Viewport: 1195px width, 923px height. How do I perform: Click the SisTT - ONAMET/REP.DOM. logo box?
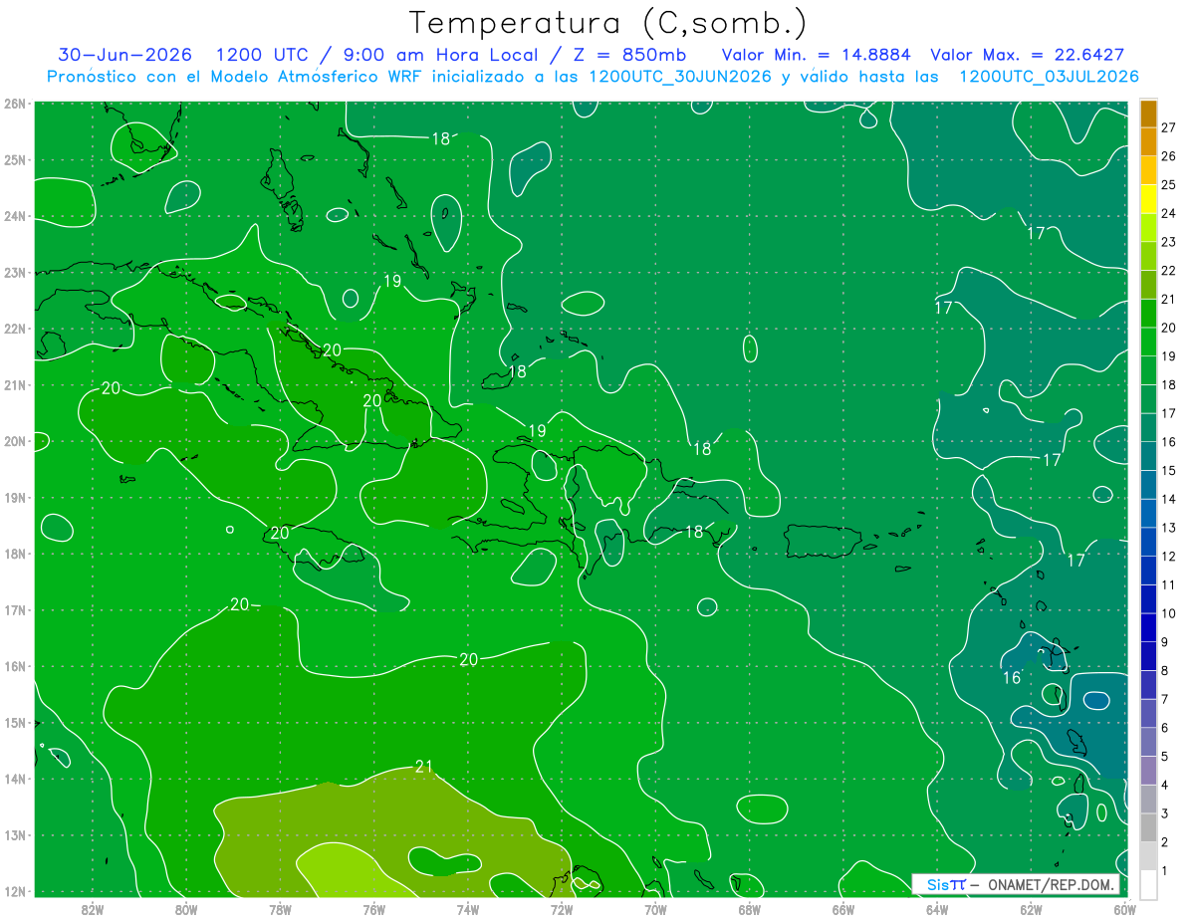(x=1016, y=884)
